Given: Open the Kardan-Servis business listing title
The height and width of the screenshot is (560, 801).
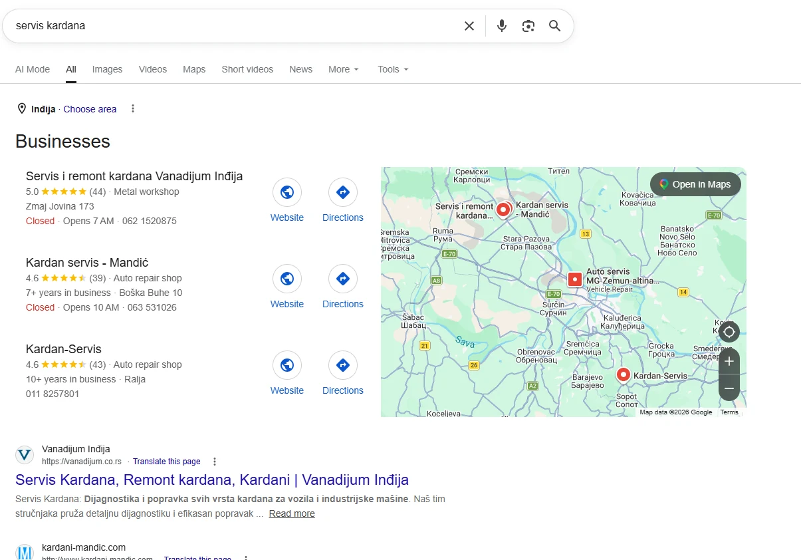Looking at the screenshot, I should coord(64,349).
